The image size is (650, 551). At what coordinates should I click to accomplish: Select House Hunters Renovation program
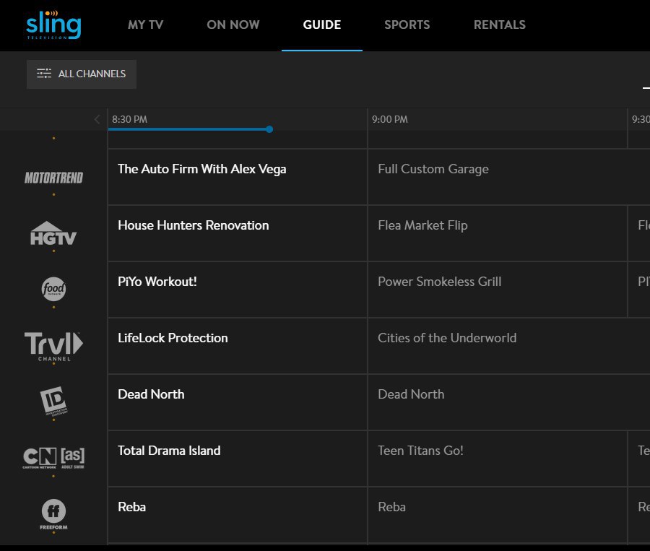(194, 225)
